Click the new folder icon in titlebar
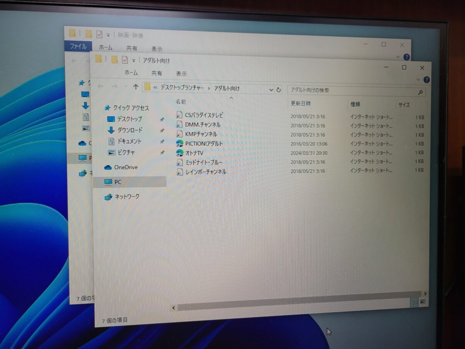This screenshot has width=465, height=349. pyautogui.click(x=114, y=59)
